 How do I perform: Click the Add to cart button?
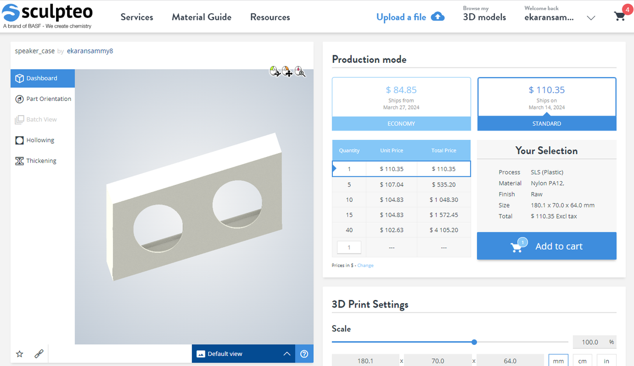546,246
